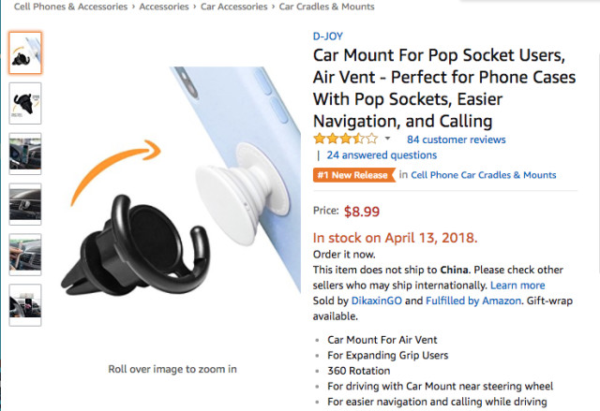View the third product thumbnail
Screen dimensions: 600x411
coord(24,154)
